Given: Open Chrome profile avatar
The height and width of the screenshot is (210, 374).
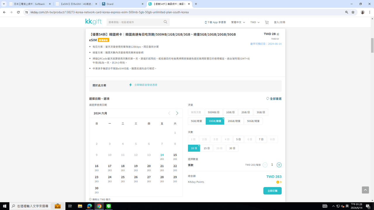Looking at the screenshot, I should pos(363,12).
